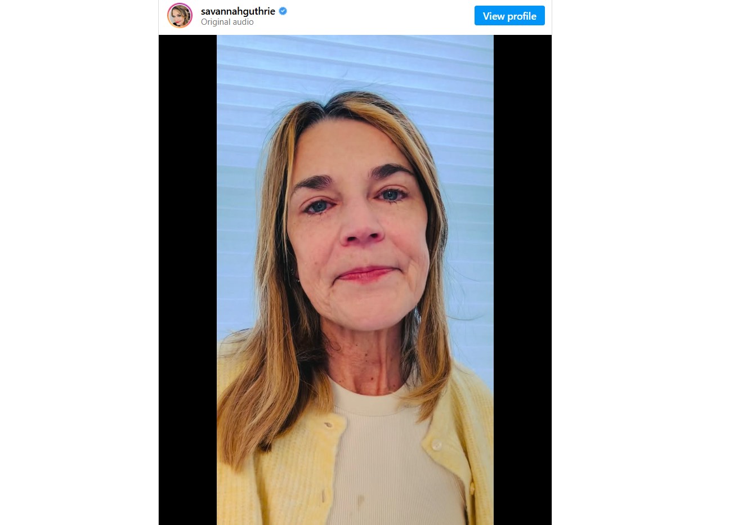This screenshot has width=747, height=525.
Task: Click the blue verified badge icon
Action: pyautogui.click(x=283, y=11)
